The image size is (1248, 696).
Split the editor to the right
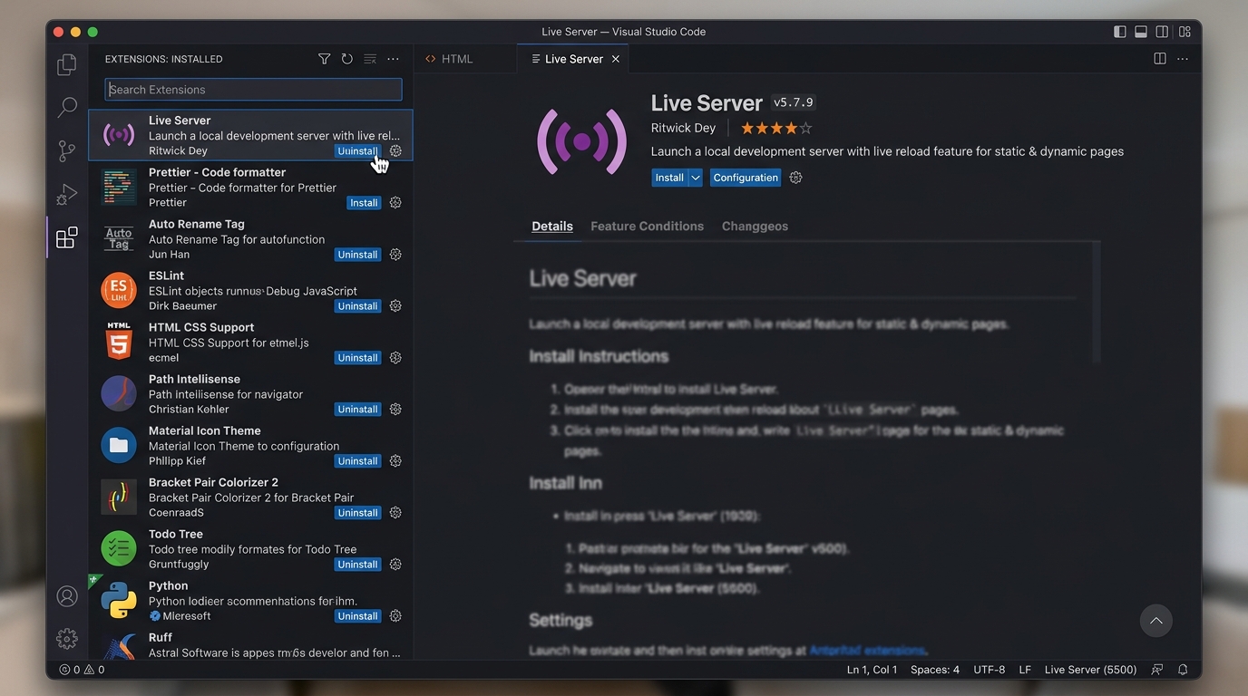[1160, 59]
